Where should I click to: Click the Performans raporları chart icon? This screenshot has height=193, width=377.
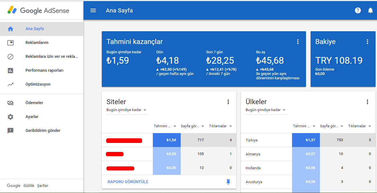pos(10,70)
